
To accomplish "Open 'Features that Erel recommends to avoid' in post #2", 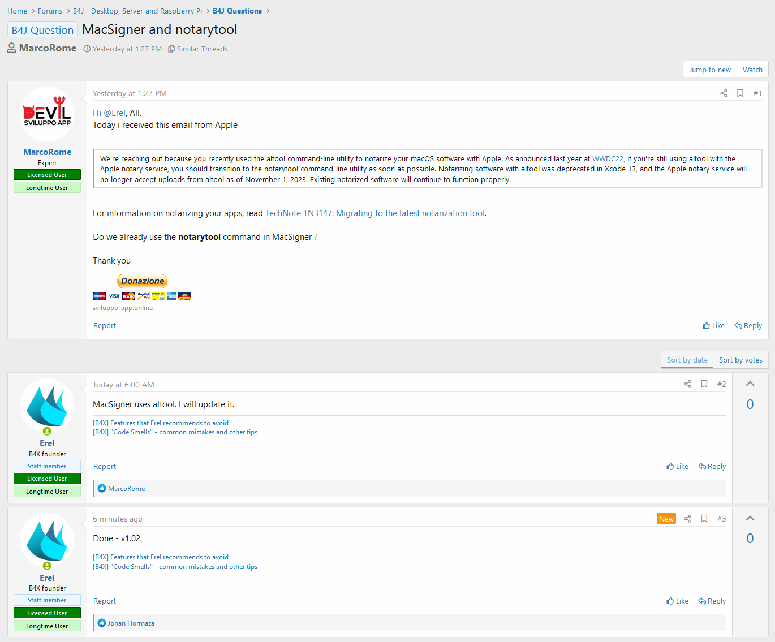I will point(161,423).
